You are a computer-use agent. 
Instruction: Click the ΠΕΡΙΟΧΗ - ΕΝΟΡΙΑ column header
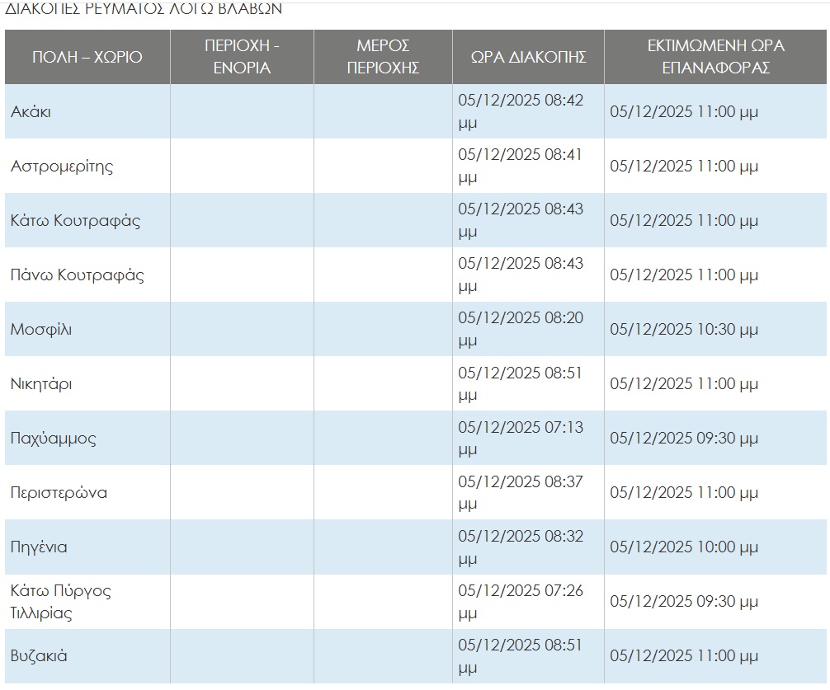click(x=242, y=57)
